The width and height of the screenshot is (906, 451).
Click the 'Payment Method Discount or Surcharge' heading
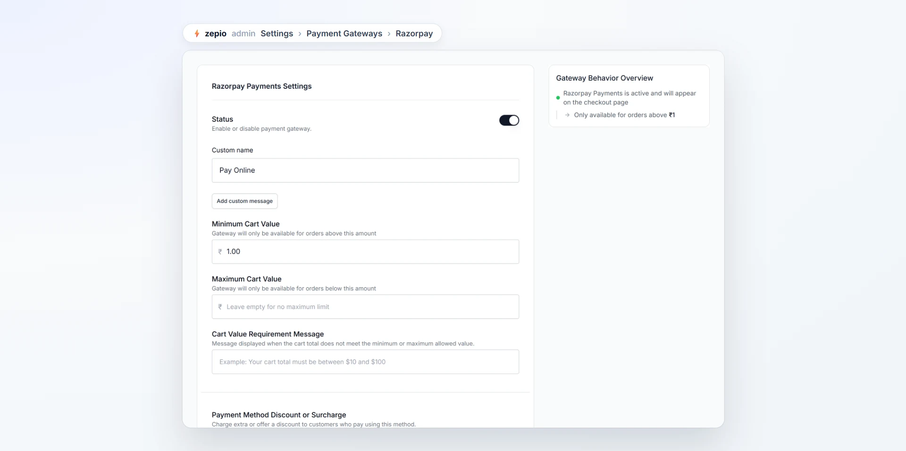coord(279,415)
